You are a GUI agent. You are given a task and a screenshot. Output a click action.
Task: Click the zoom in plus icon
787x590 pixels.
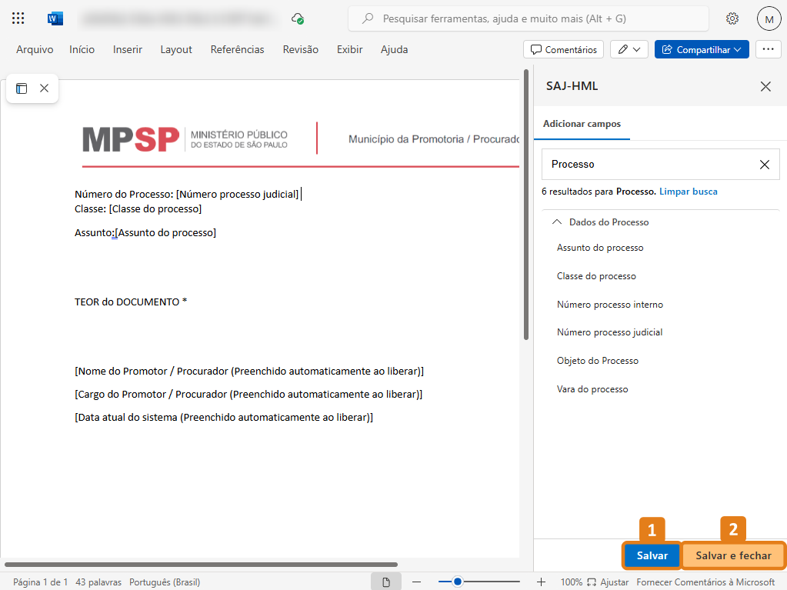[541, 582]
